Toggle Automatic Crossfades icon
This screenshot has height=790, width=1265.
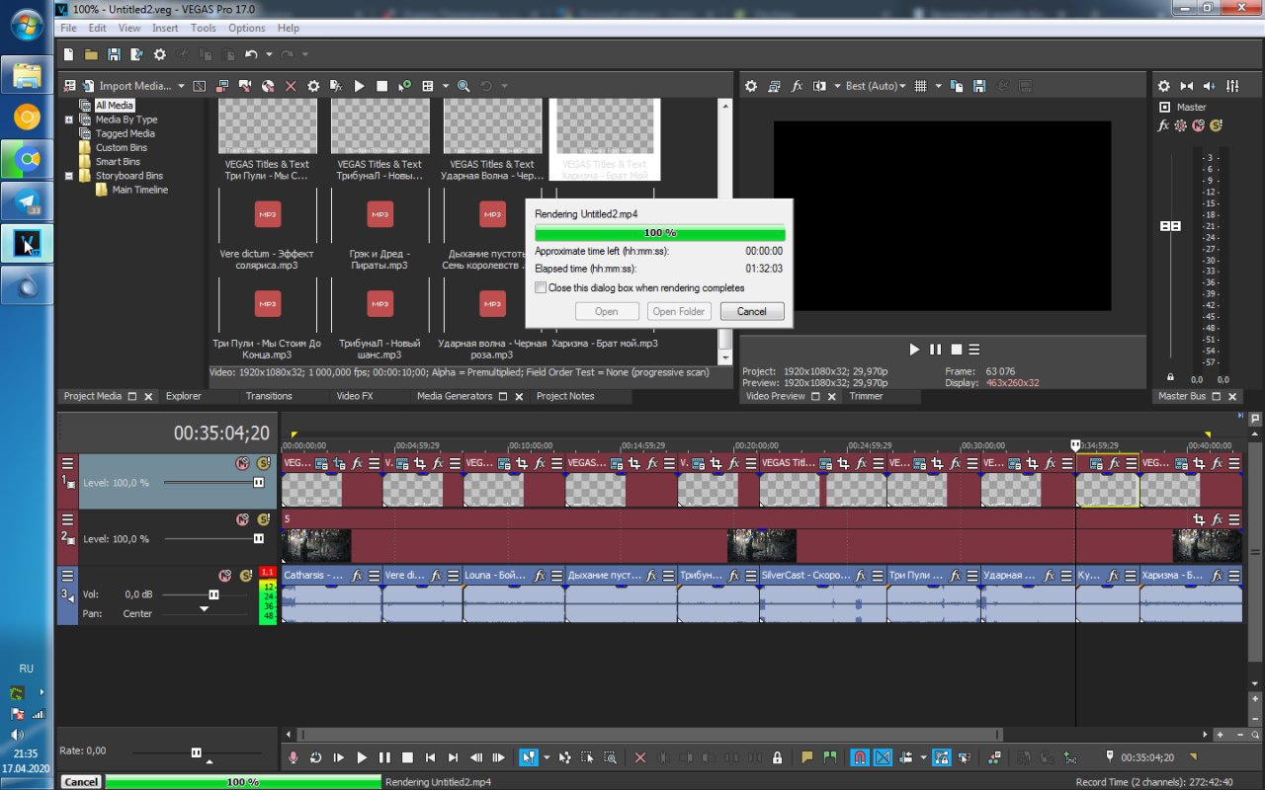(883, 757)
